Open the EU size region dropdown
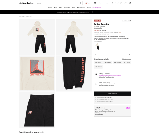Image resolution: width=159 pixels, height=134 pixels. pyautogui.click(x=112, y=54)
